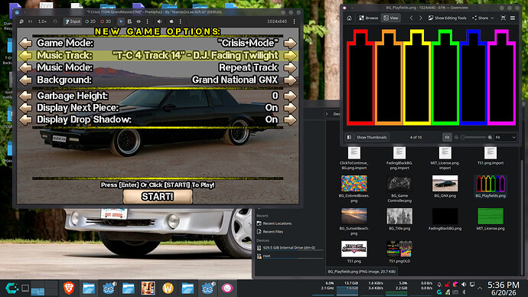Advance Music Track with right arrow
This screenshot has width=528, height=297.
click(x=290, y=56)
